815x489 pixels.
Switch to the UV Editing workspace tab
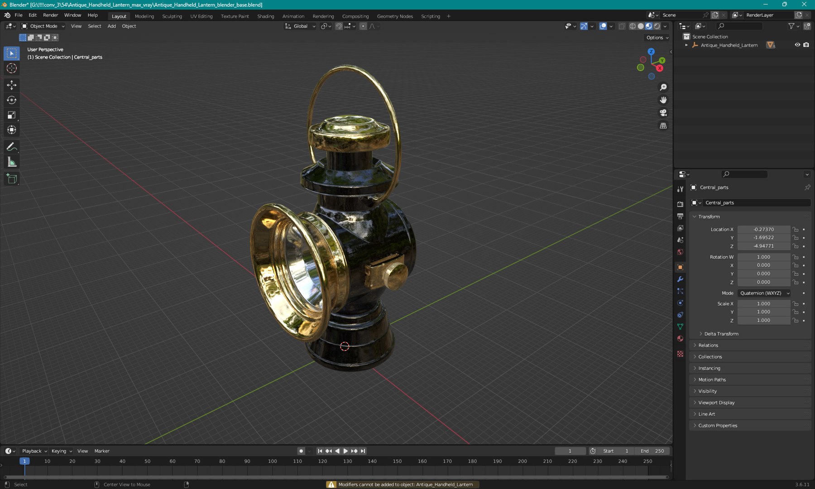coord(201,16)
